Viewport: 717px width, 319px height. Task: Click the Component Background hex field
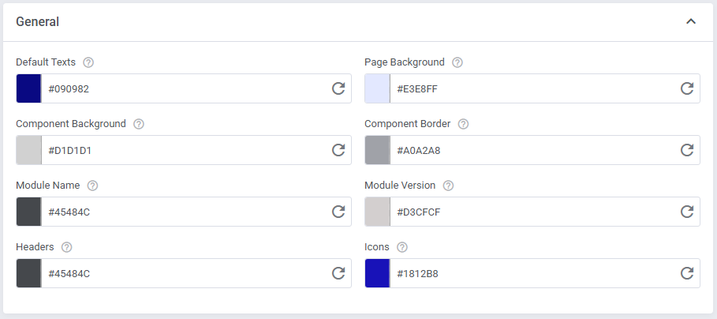181,150
